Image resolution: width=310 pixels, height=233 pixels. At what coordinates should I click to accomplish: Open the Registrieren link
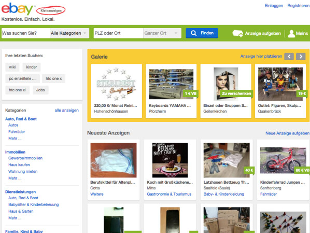(x=298, y=6)
